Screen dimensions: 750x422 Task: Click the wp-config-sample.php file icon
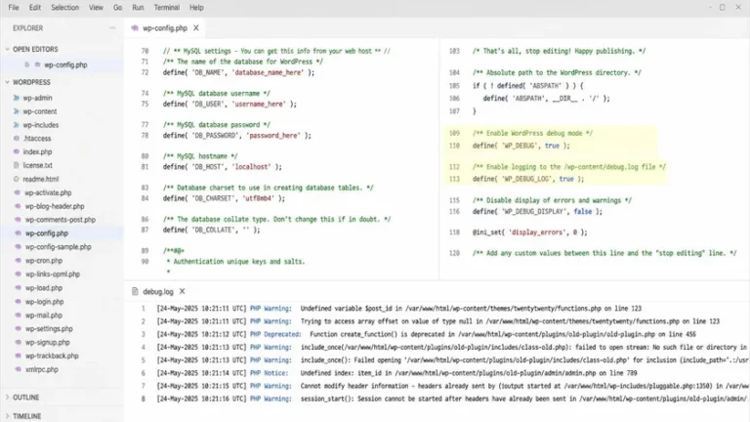click(18, 247)
